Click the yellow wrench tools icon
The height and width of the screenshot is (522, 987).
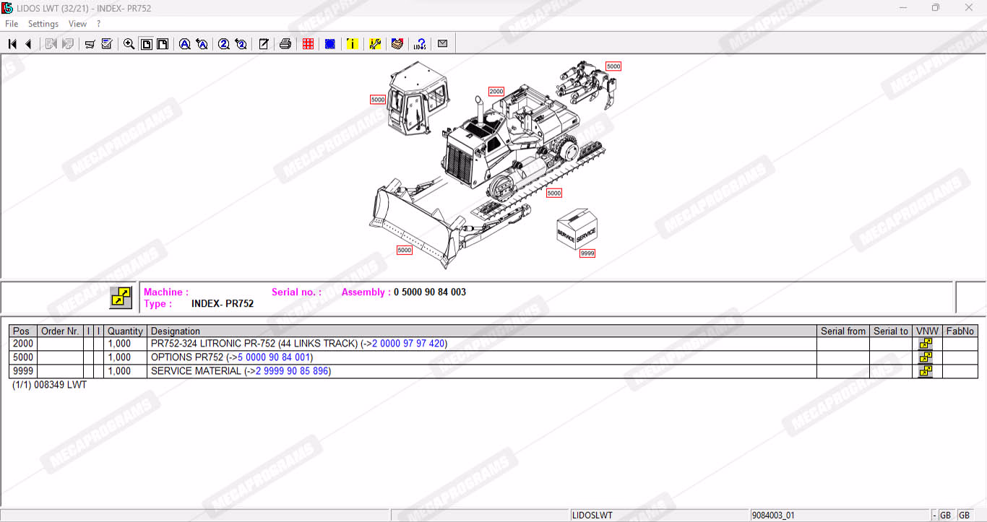click(375, 44)
